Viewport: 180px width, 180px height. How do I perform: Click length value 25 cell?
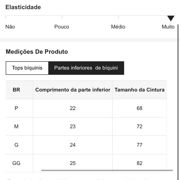(73, 163)
